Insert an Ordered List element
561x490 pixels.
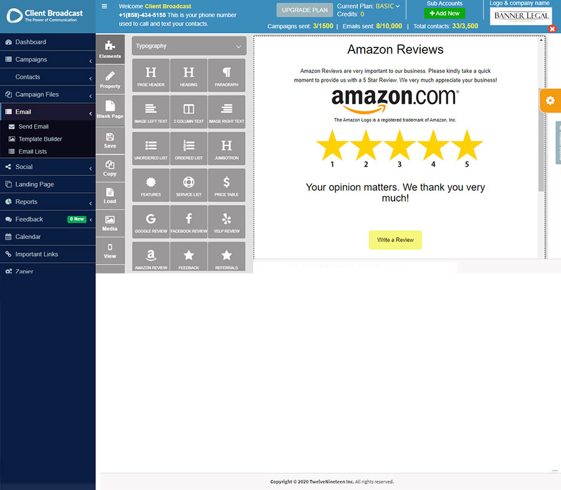[188, 149]
